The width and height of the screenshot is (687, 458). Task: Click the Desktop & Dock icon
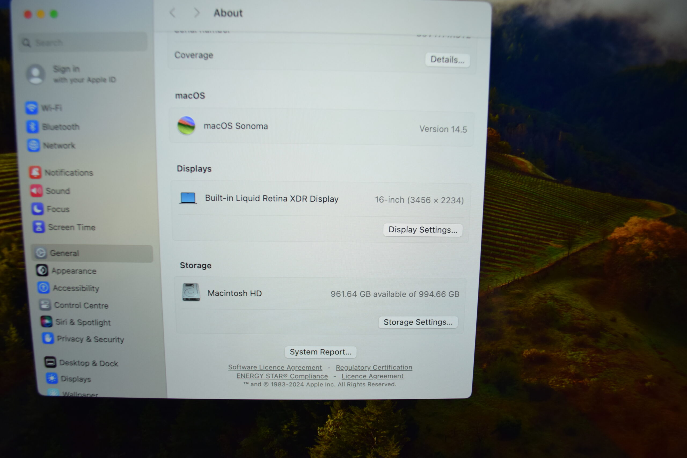50,362
